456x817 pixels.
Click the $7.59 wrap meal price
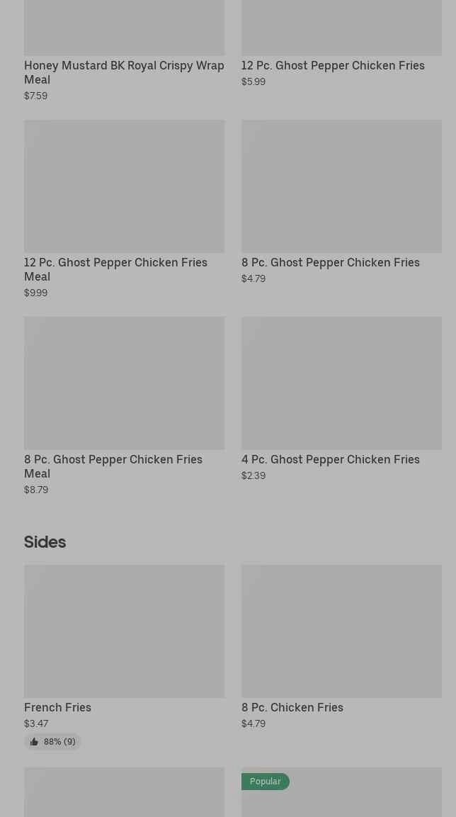pos(35,96)
